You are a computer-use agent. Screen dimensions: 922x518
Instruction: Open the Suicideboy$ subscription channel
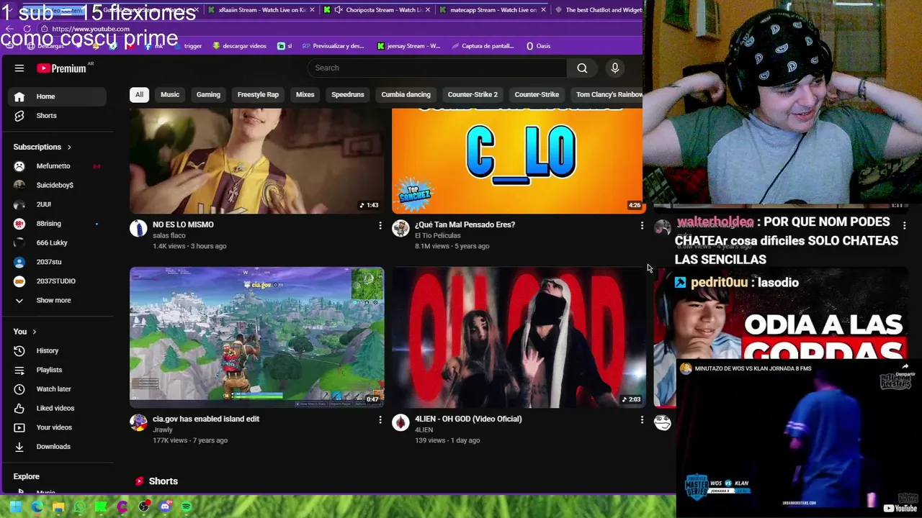56,186
